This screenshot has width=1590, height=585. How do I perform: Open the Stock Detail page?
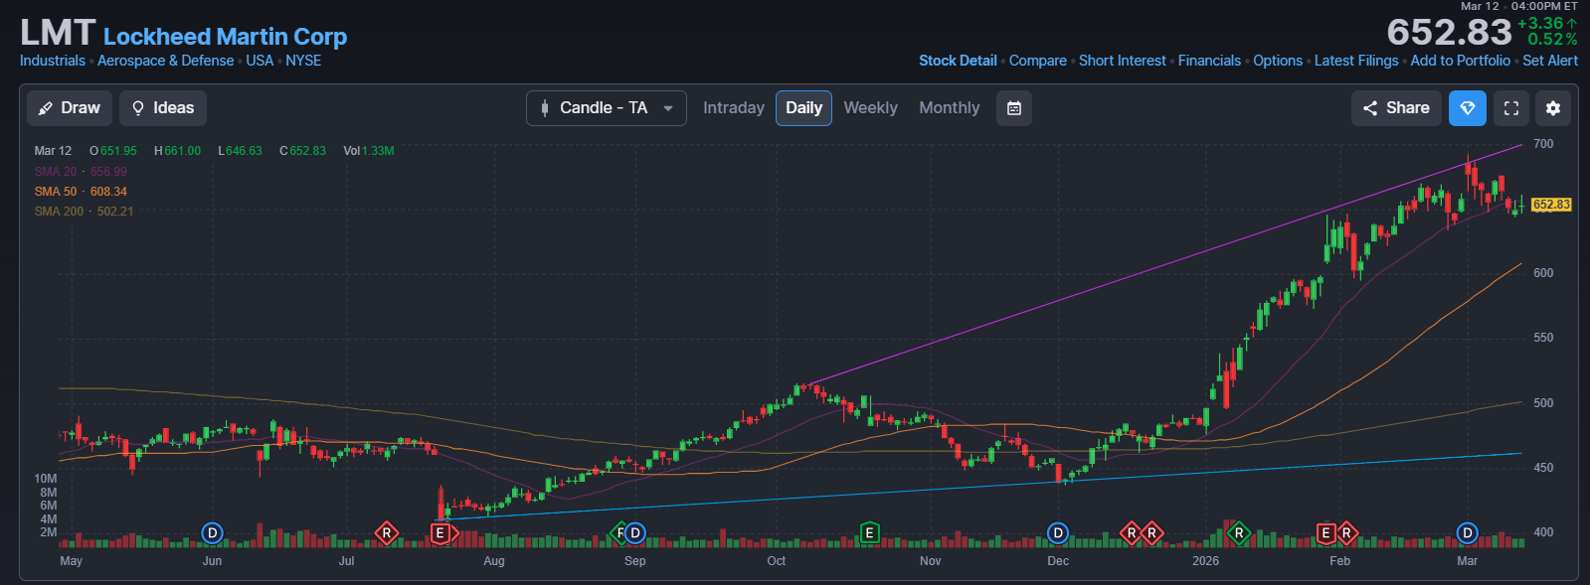pos(958,61)
